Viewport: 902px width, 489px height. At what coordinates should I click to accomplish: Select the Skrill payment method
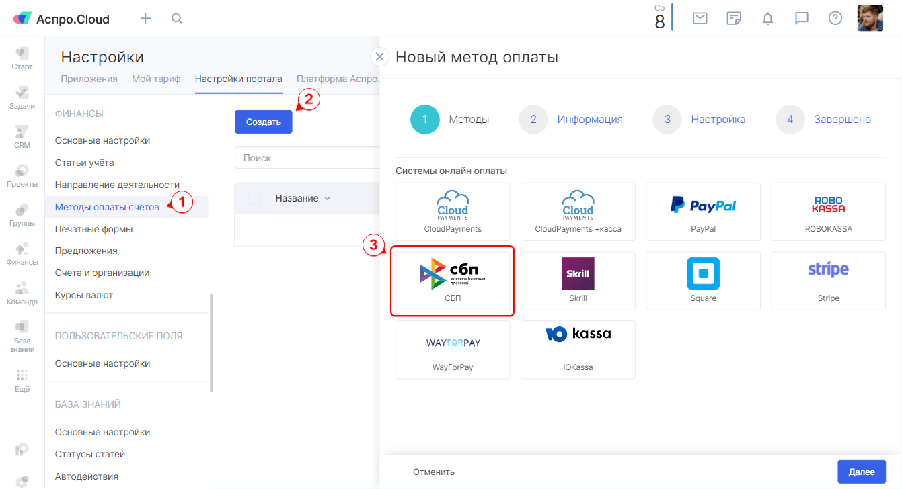tap(578, 281)
